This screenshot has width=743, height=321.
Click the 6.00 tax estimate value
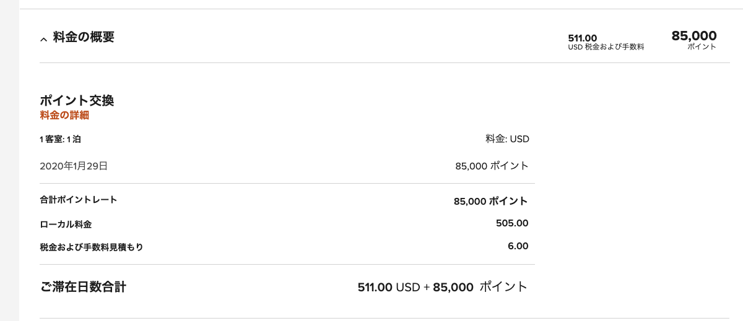pos(518,246)
